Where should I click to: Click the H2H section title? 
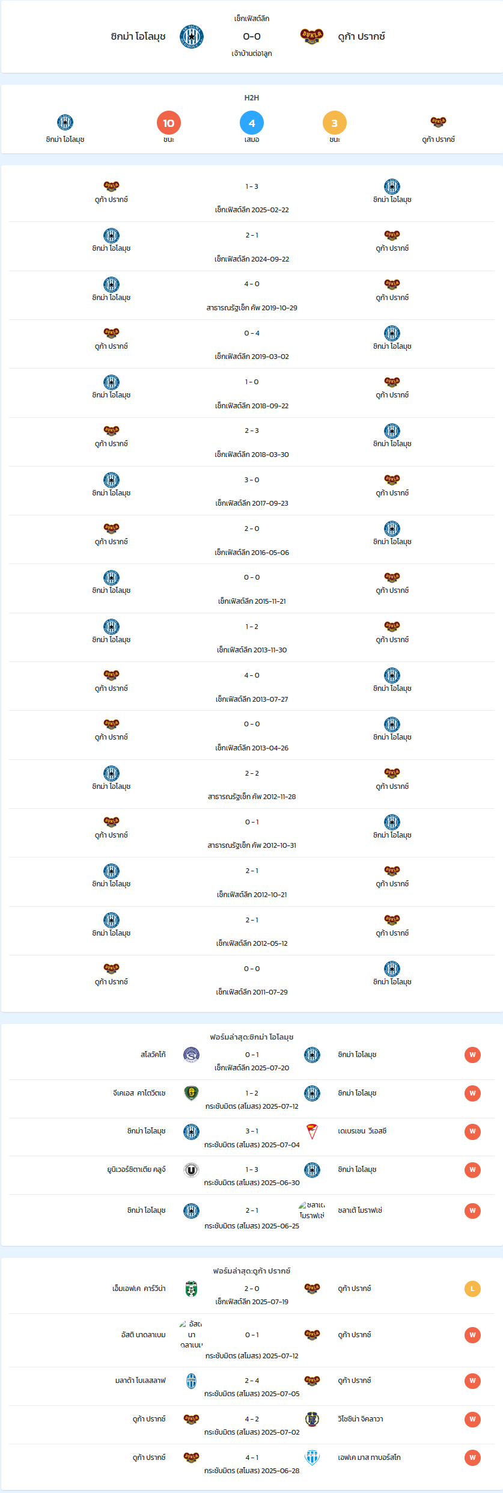(252, 97)
